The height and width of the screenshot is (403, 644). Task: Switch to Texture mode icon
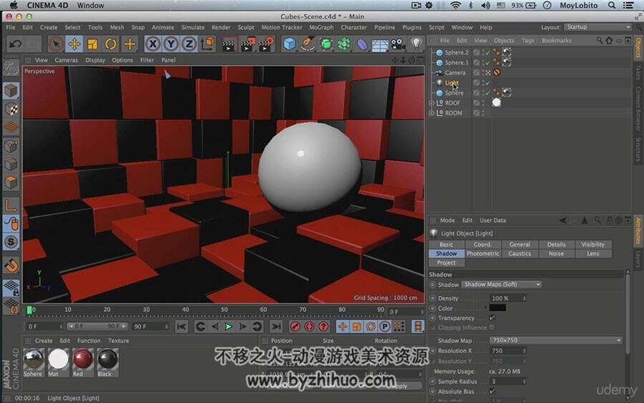(11, 110)
